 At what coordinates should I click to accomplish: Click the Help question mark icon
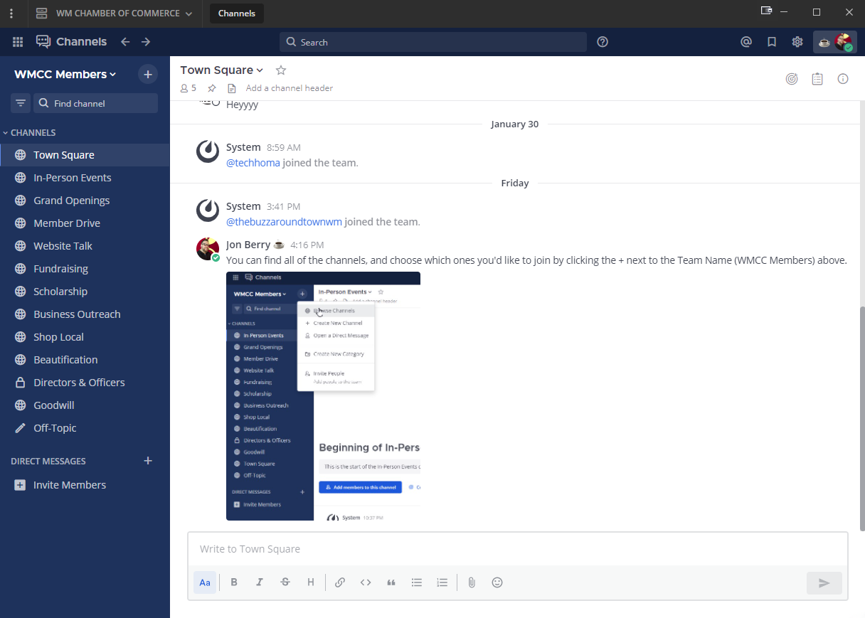[x=603, y=42]
